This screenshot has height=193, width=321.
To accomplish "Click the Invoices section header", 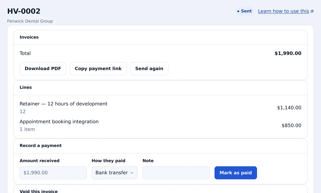I will 29,37.
